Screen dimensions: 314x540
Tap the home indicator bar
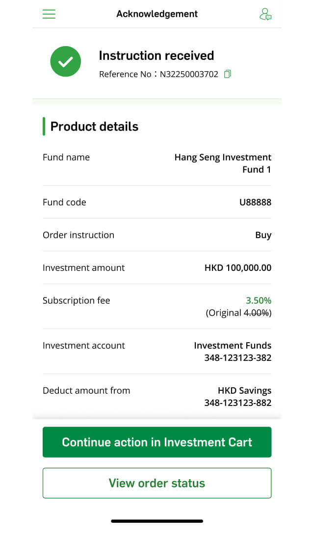pos(157,521)
